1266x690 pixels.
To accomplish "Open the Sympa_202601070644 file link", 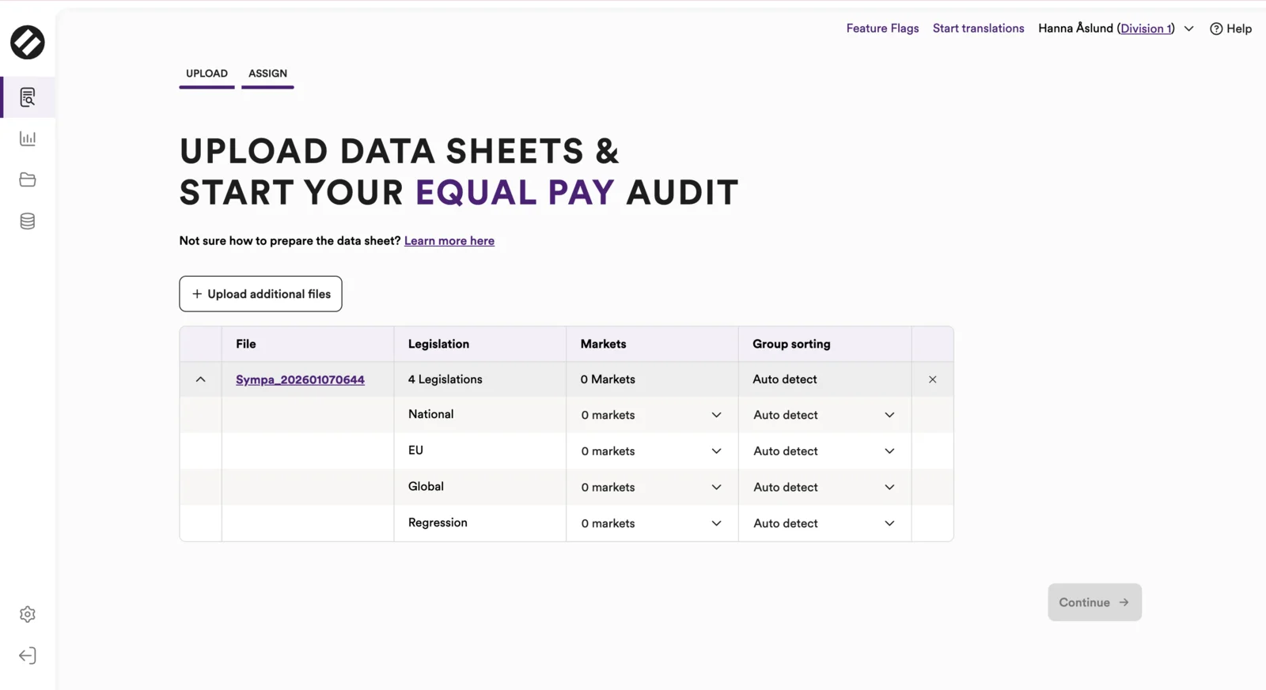I will 300,379.
